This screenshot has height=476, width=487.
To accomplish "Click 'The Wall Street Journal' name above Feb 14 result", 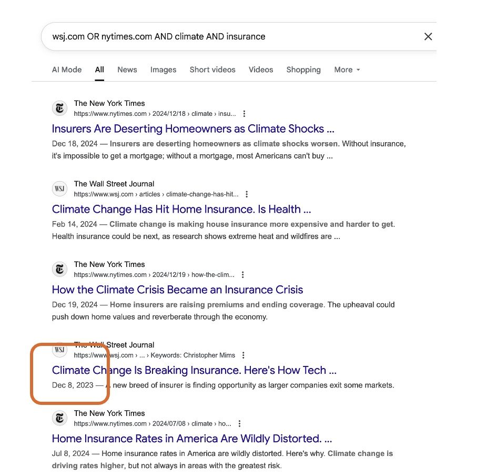I will click(114, 184).
